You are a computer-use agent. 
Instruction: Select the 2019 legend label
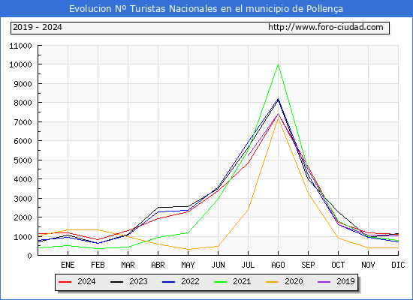pos(345,281)
